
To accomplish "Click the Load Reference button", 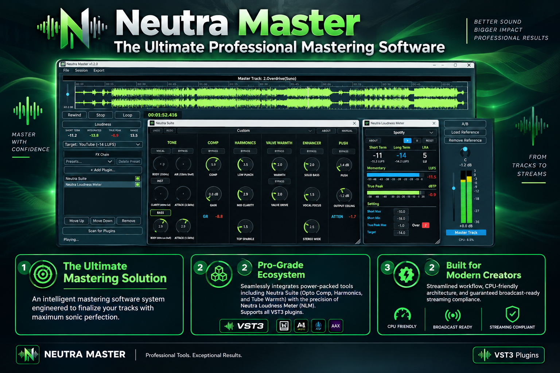I will click(x=465, y=132).
